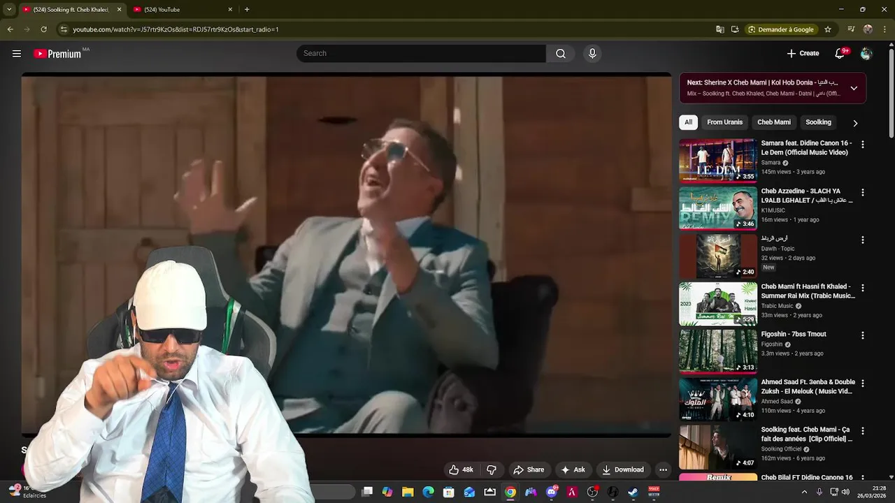
Task: Click in the YouTube search field
Action: point(421,54)
